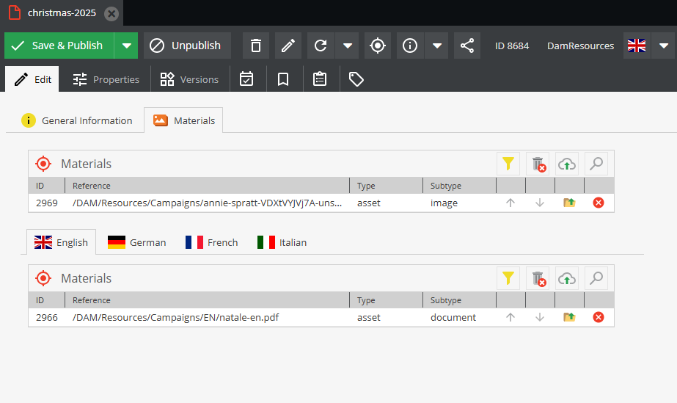The height and width of the screenshot is (403, 677).
Task: Open the dropdown arrow next to reload
Action: point(347,46)
